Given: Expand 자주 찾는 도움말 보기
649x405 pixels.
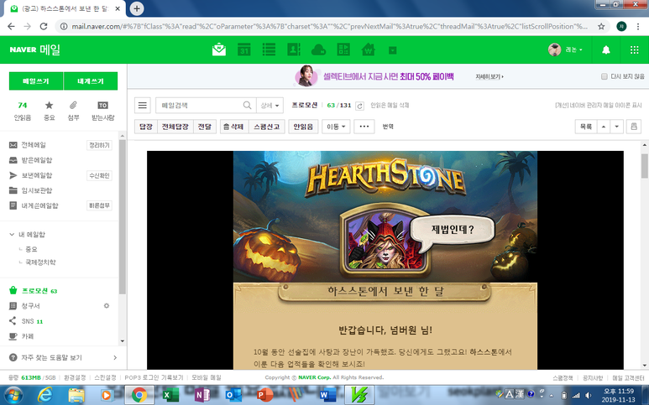Looking at the screenshot, I should click(63, 357).
